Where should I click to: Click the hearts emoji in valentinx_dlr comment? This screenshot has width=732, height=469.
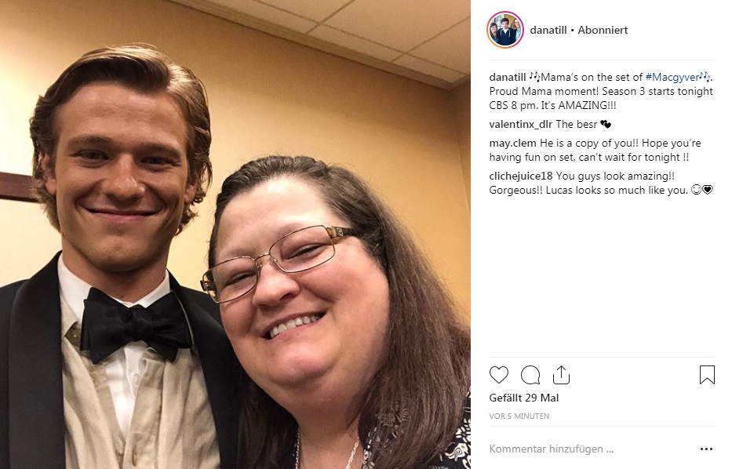606,124
